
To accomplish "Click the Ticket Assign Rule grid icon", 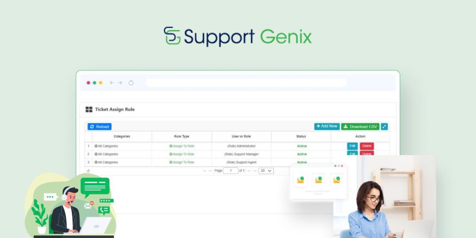I will pyautogui.click(x=88, y=109).
